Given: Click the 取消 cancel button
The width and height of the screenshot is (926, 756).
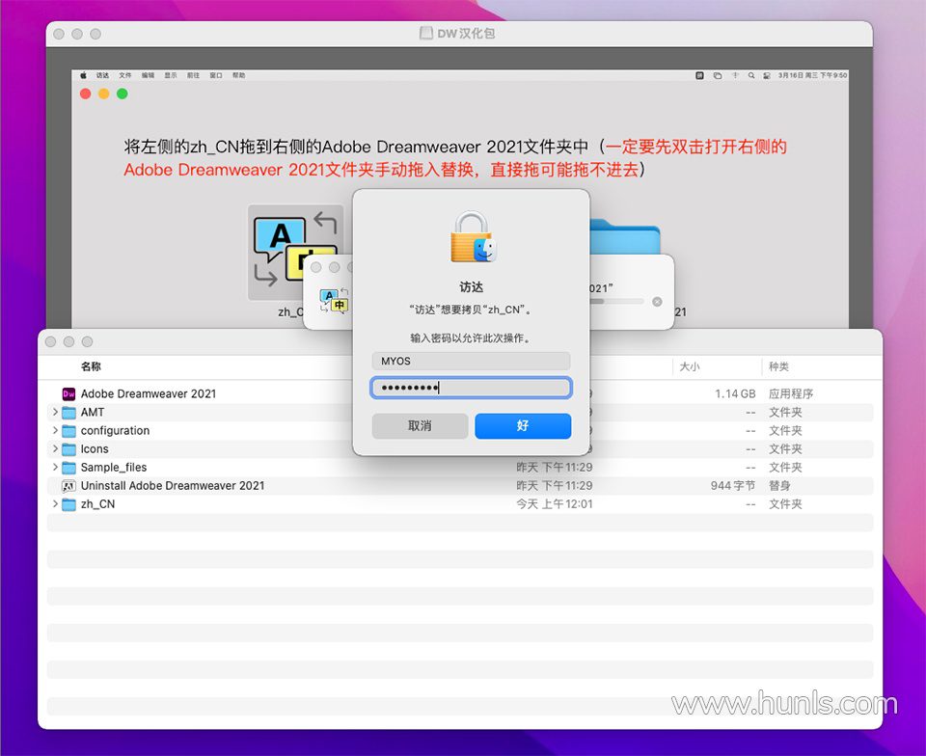Looking at the screenshot, I should (x=420, y=425).
